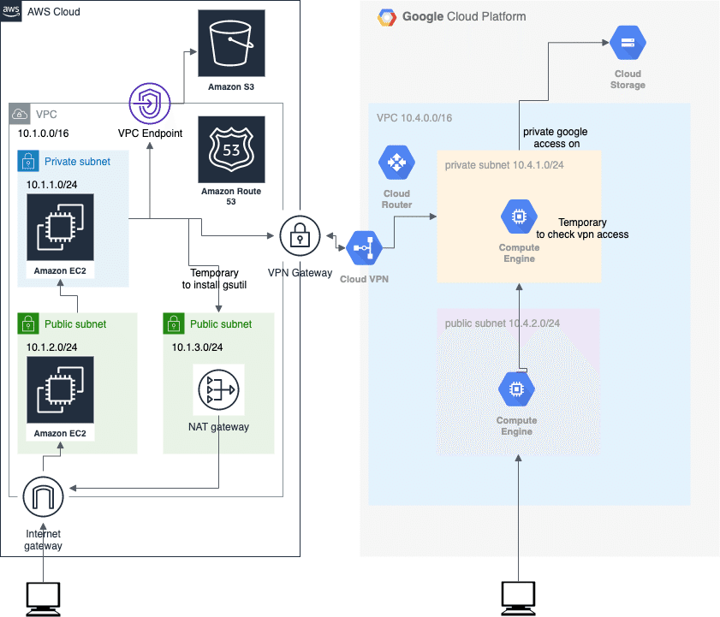Click the 'Temporary to check vpn access' note
Viewport: 720px width, 617px height.
pos(582,228)
